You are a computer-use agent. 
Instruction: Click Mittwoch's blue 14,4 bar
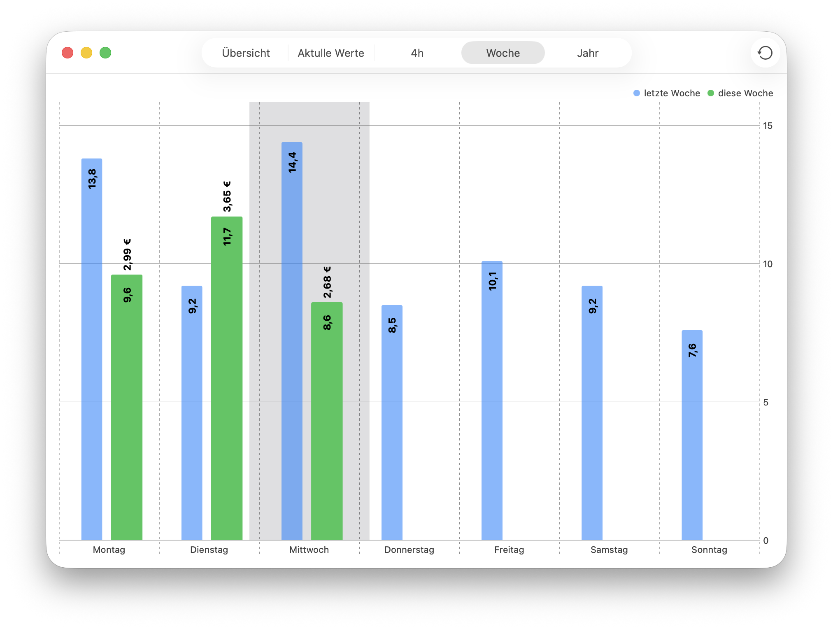coord(292,342)
